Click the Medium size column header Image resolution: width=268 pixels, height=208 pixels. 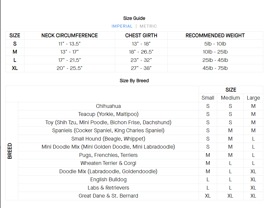pos(230,98)
